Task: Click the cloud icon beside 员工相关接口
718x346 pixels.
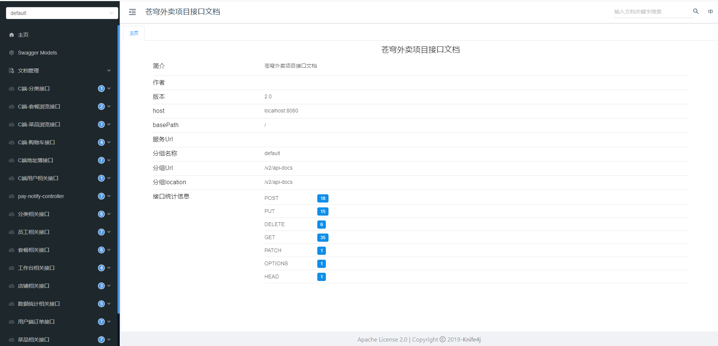Action: (12, 232)
